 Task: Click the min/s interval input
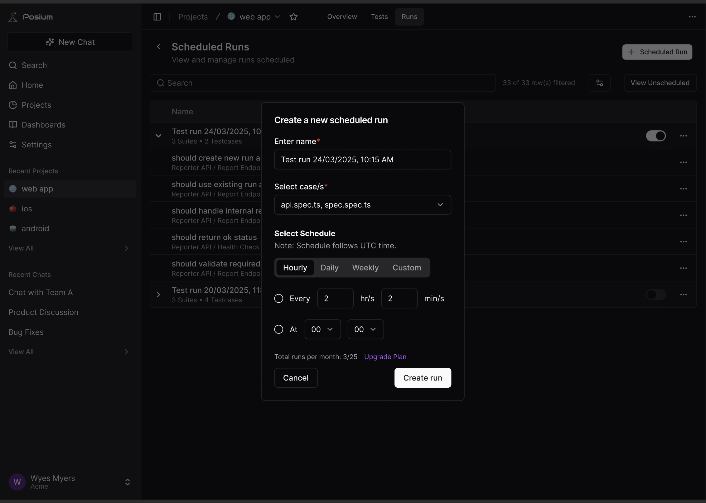pyautogui.click(x=399, y=299)
